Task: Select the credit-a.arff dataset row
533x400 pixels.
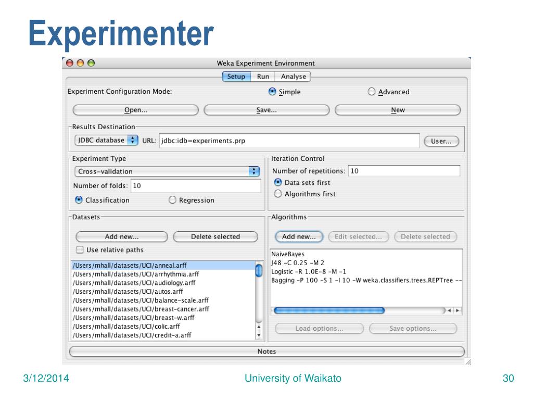Action: click(x=163, y=335)
